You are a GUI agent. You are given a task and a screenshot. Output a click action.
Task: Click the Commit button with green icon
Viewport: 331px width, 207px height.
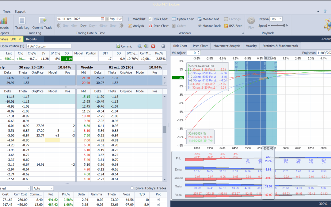point(124,46)
